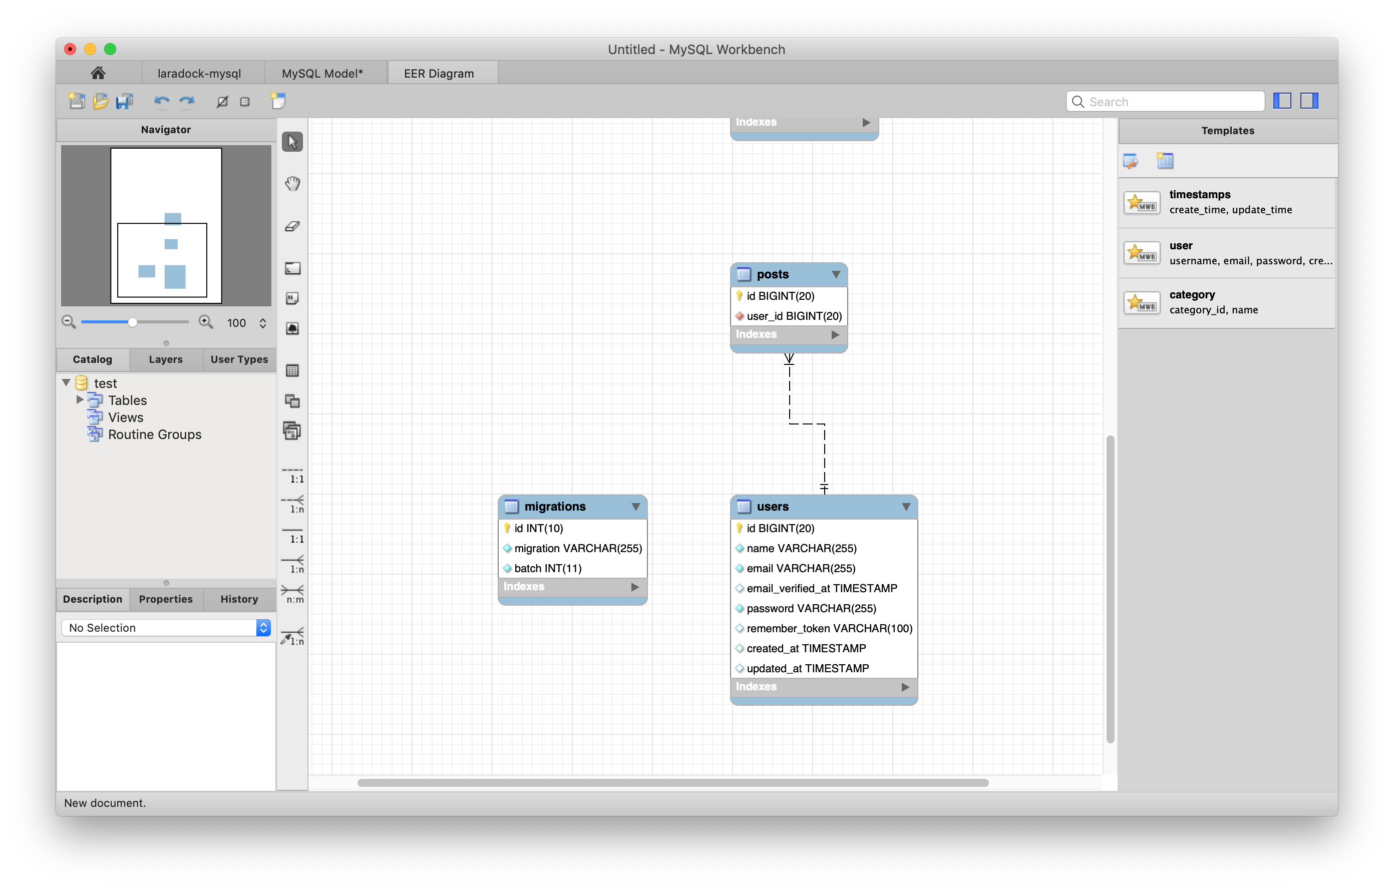The height and width of the screenshot is (890, 1394).
Task: Redo the last action
Action: 186,101
